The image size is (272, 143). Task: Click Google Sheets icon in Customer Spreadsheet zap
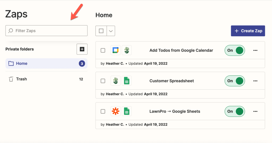coord(127,81)
